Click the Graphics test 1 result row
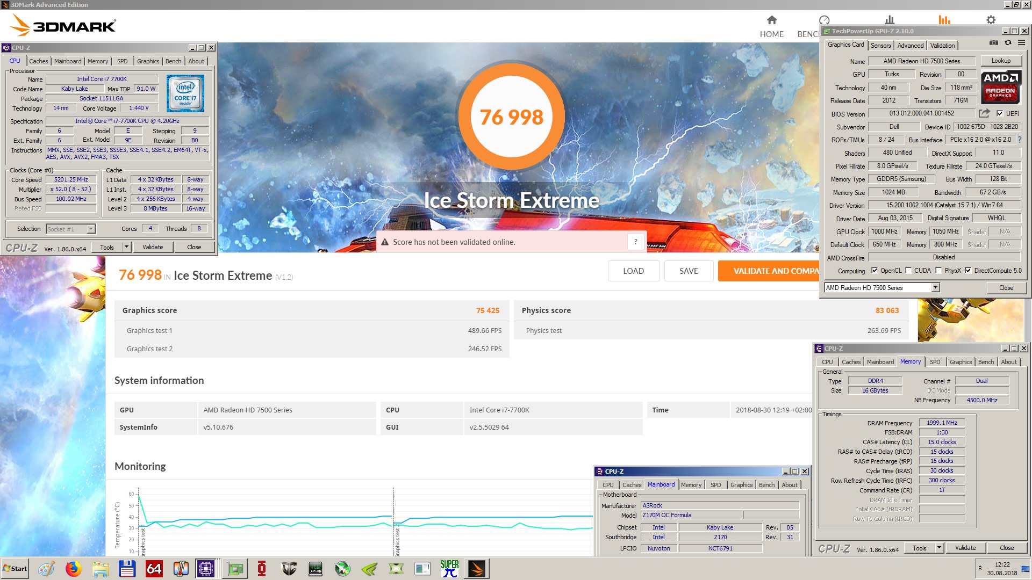This screenshot has height=580, width=1032. click(312, 330)
